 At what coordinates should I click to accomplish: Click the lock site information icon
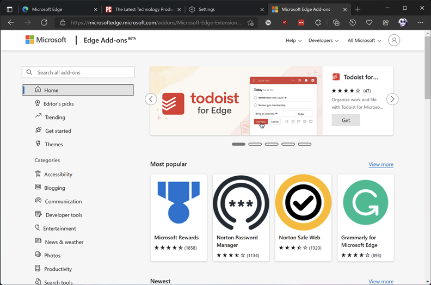[63, 22]
